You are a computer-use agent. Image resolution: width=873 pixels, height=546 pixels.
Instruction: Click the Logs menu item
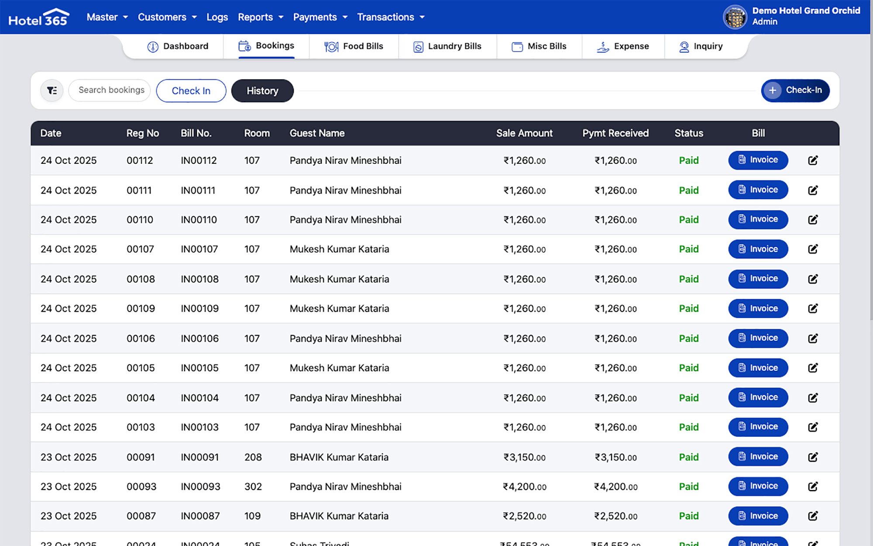click(217, 17)
